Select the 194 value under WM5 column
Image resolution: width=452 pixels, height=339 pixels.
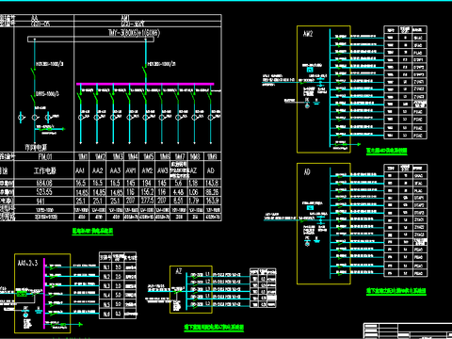[147, 183]
